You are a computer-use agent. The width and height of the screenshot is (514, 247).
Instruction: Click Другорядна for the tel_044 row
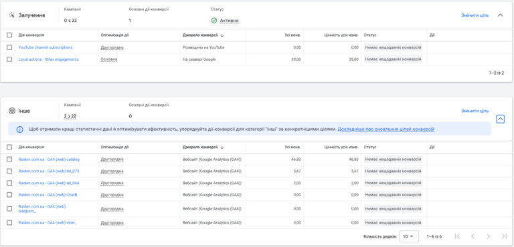(x=112, y=183)
